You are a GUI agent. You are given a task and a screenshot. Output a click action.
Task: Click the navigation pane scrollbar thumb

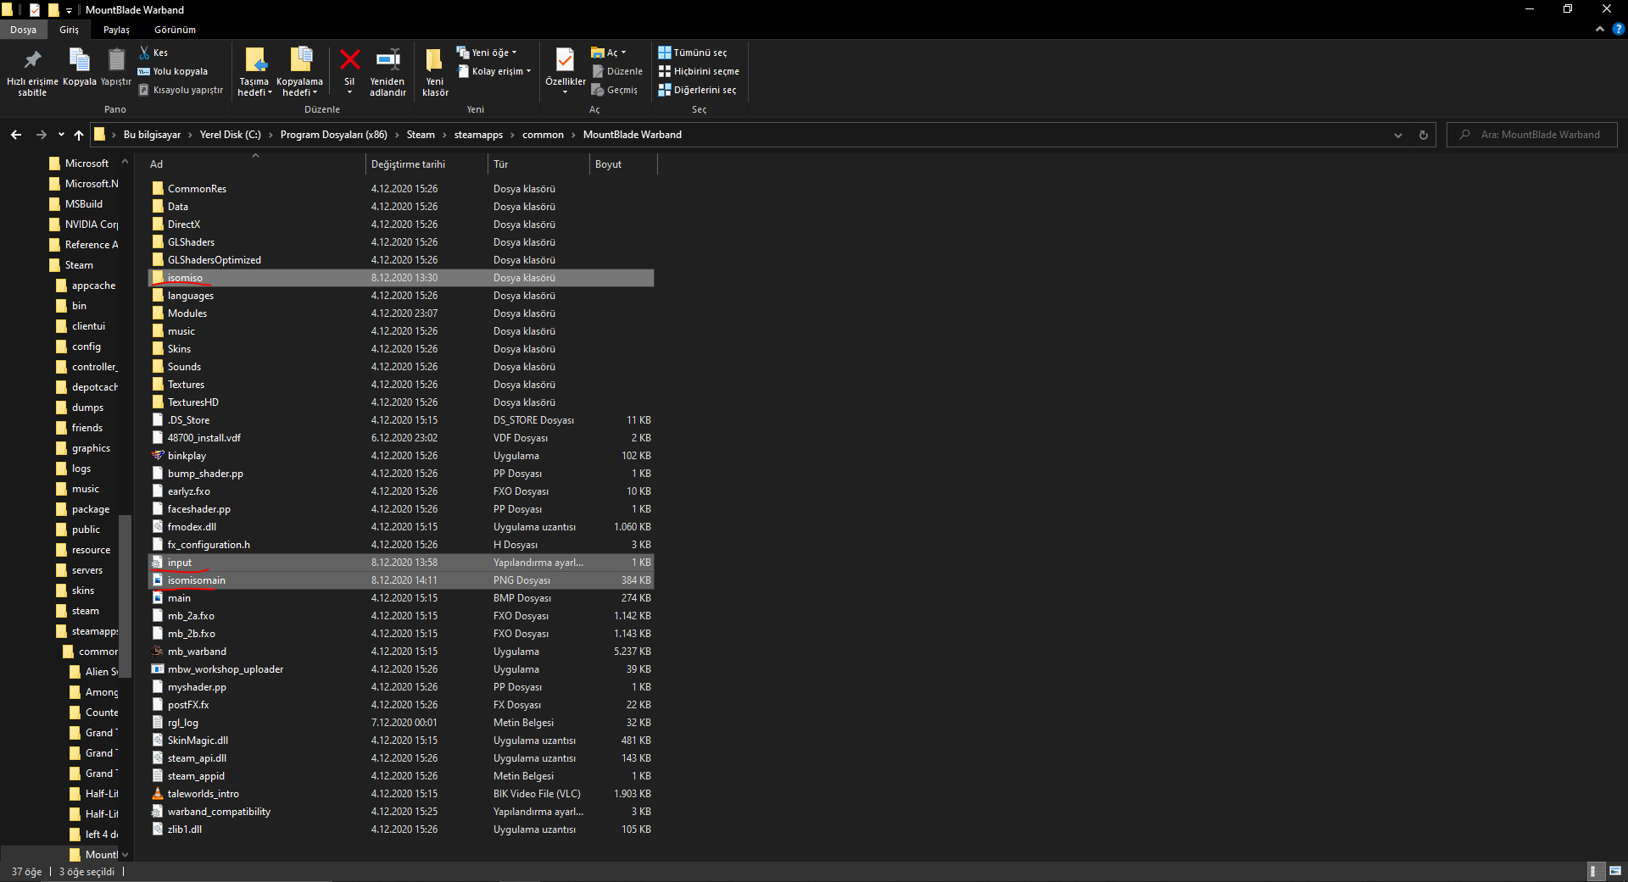pos(125,596)
